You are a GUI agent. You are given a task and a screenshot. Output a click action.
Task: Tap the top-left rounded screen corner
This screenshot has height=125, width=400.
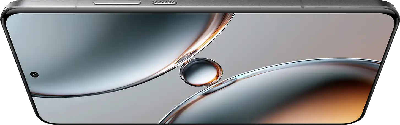(x=11, y=18)
